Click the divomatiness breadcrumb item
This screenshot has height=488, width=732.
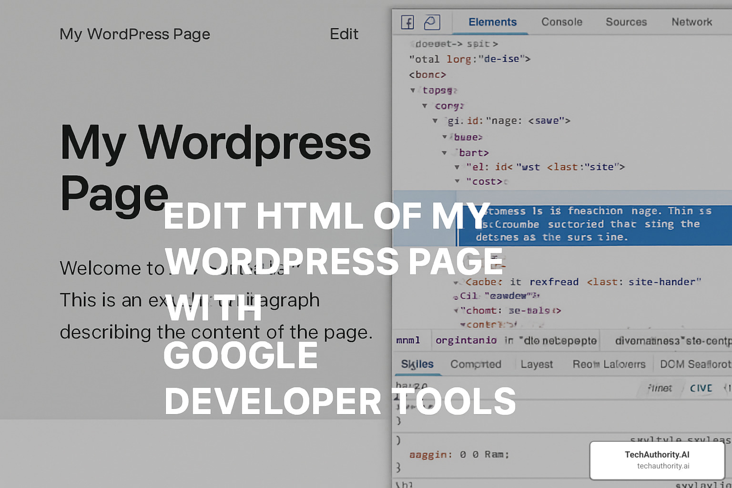coord(673,341)
